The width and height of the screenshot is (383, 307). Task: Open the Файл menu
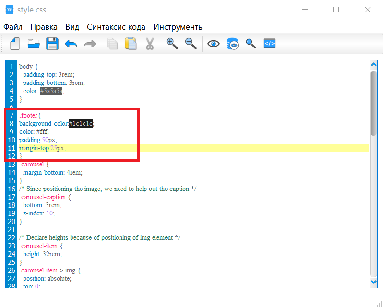(x=12, y=27)
